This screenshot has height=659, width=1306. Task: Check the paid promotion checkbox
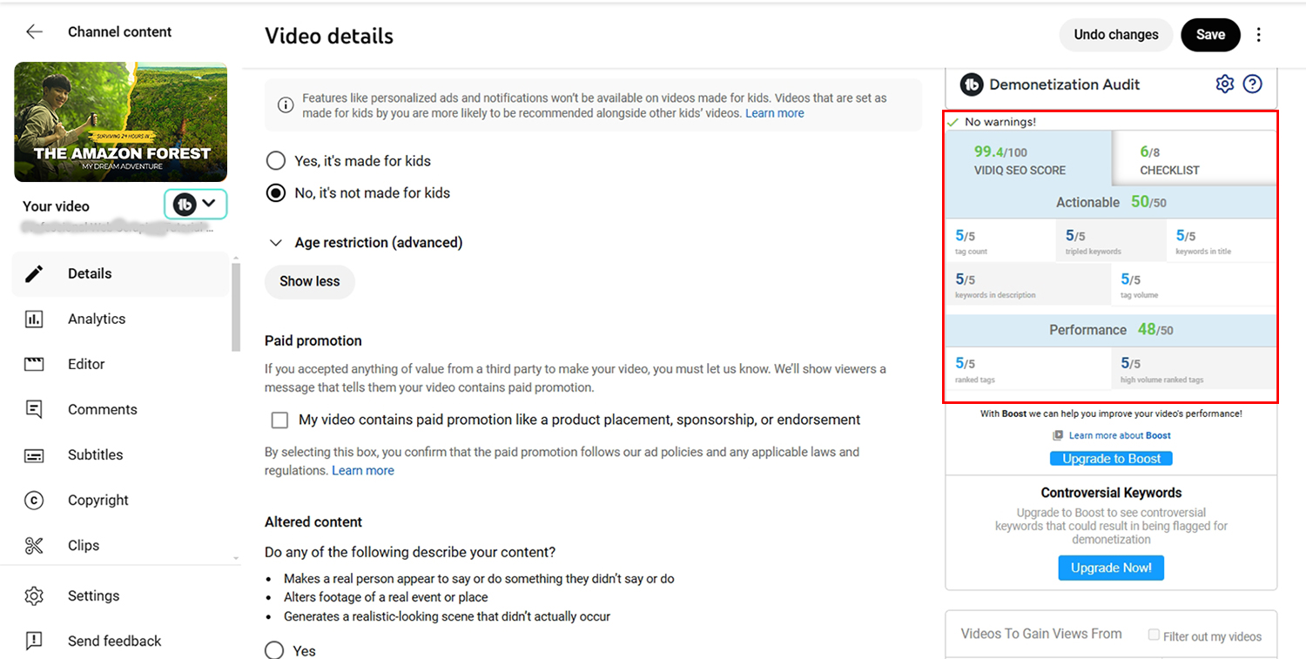[279, 420]
